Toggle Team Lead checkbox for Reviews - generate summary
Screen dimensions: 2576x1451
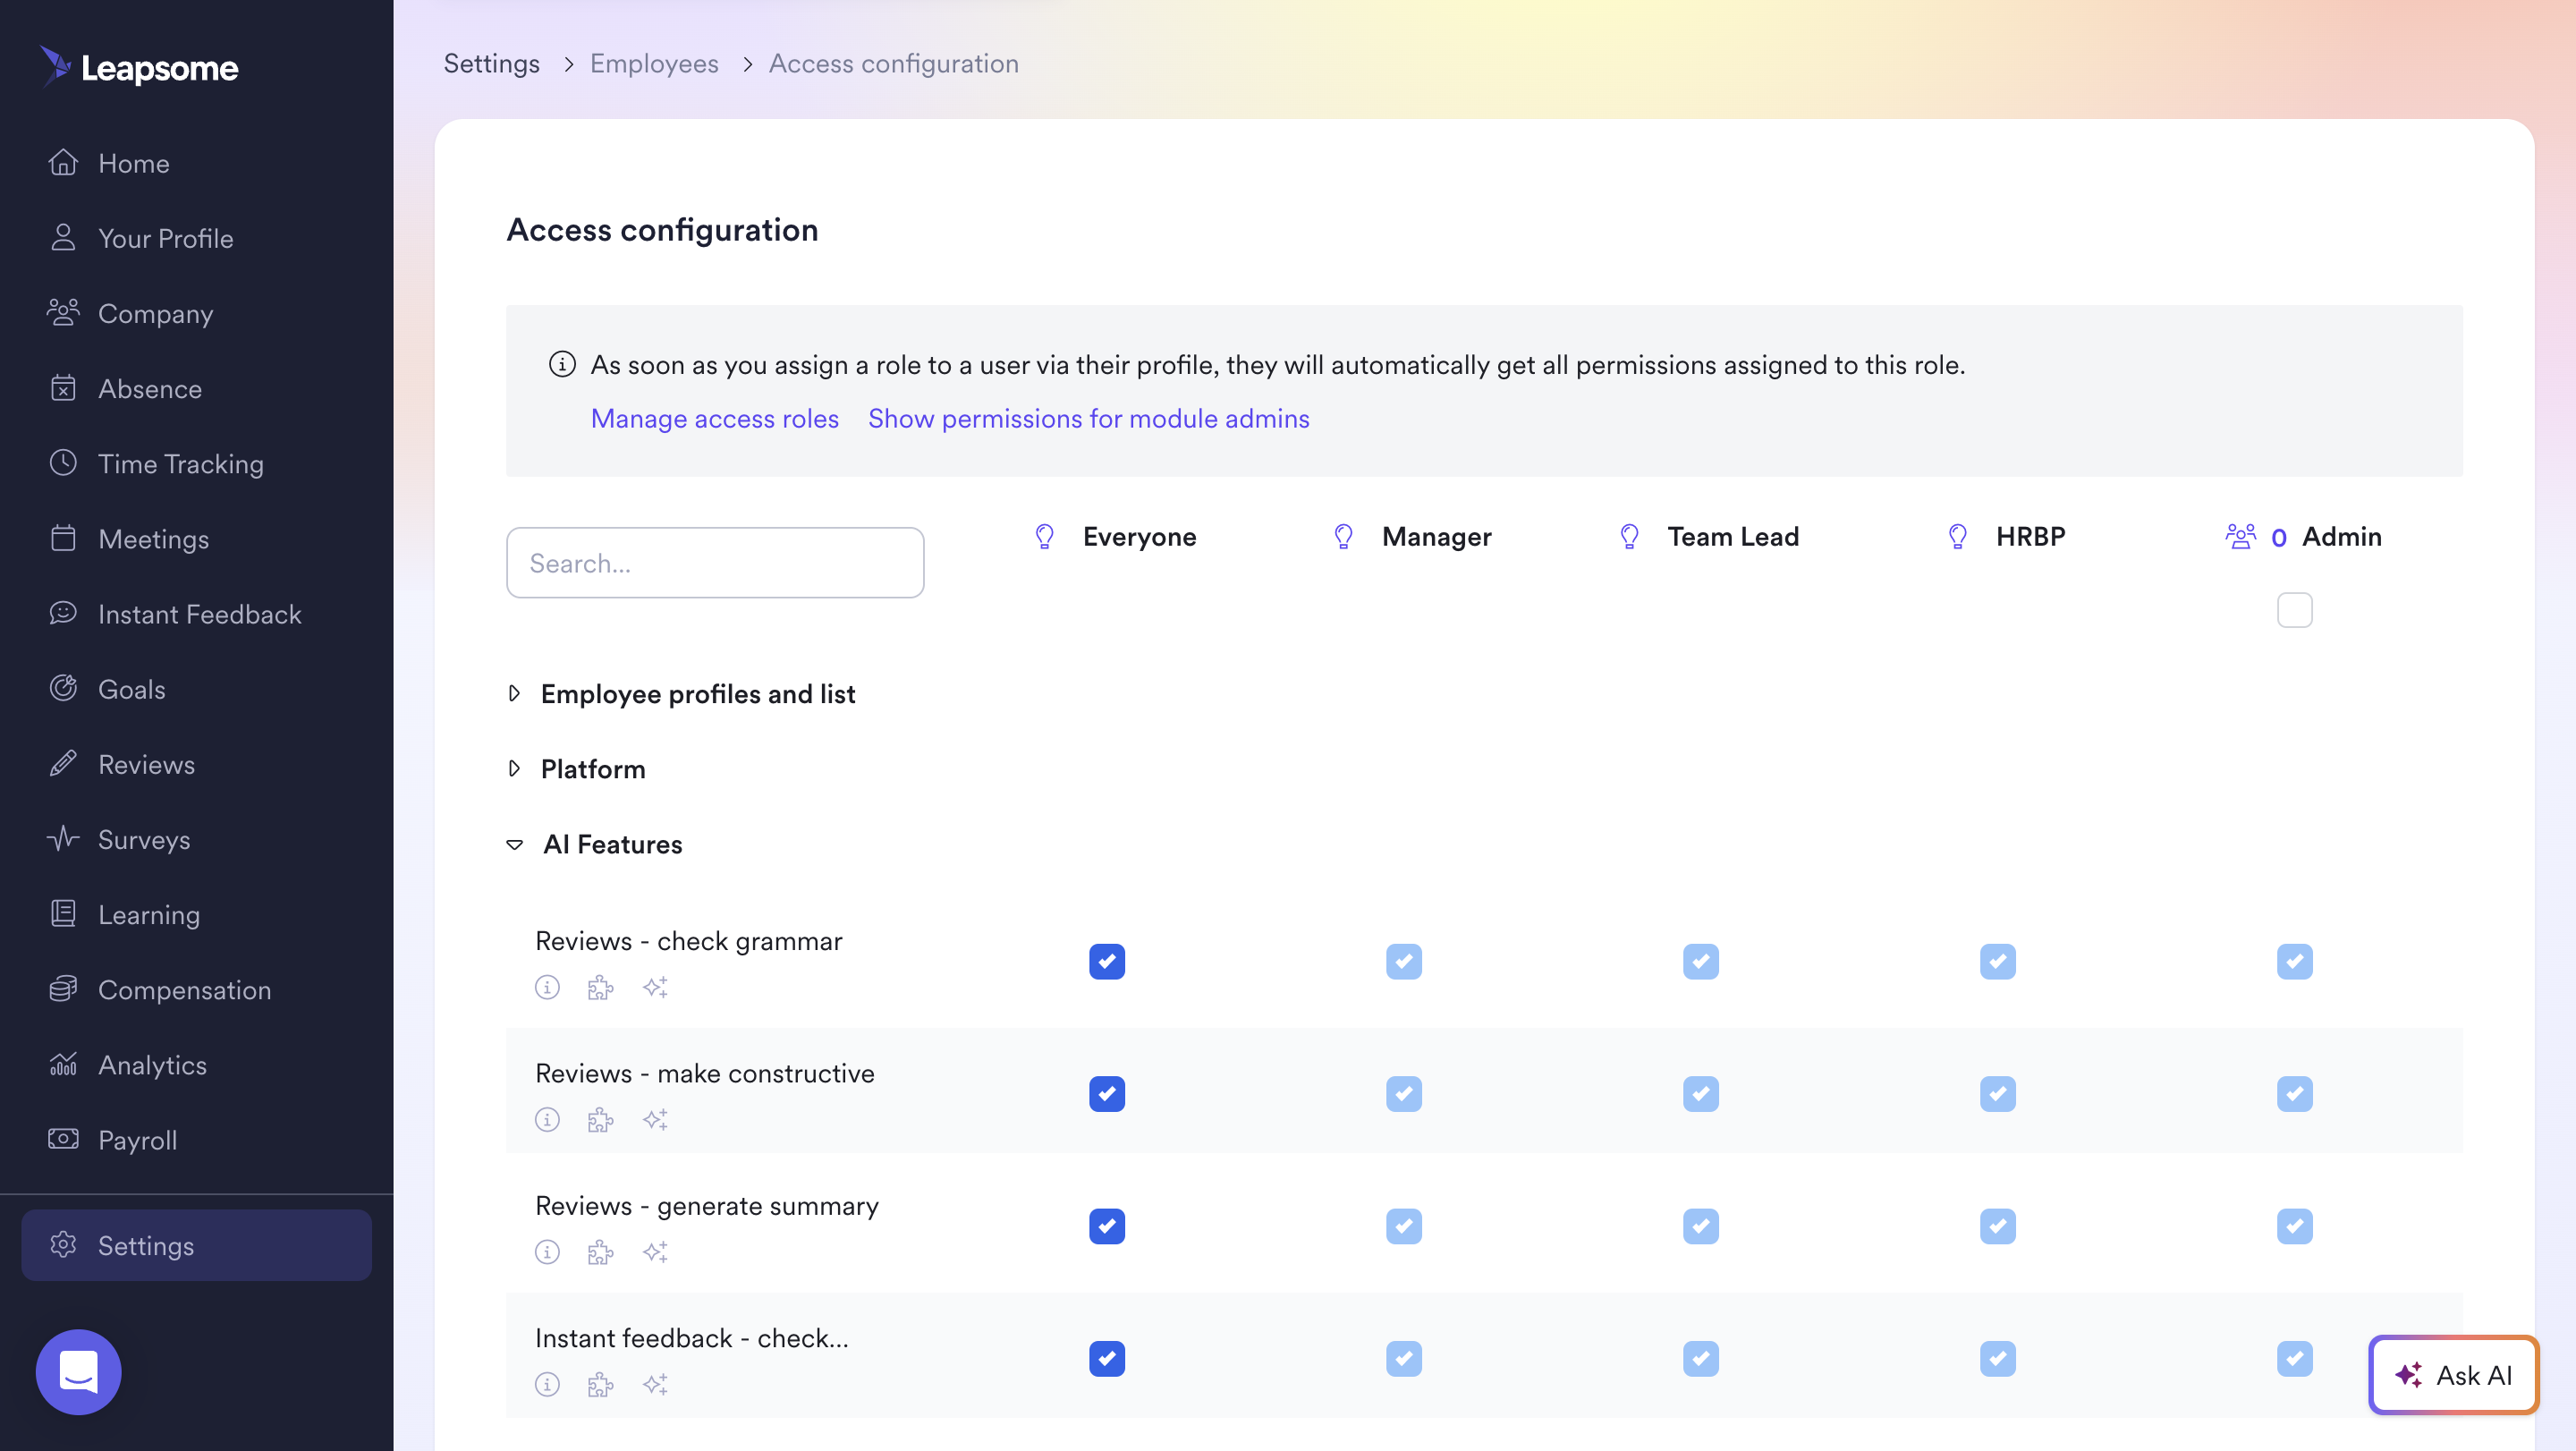tap(1701, 1226)
